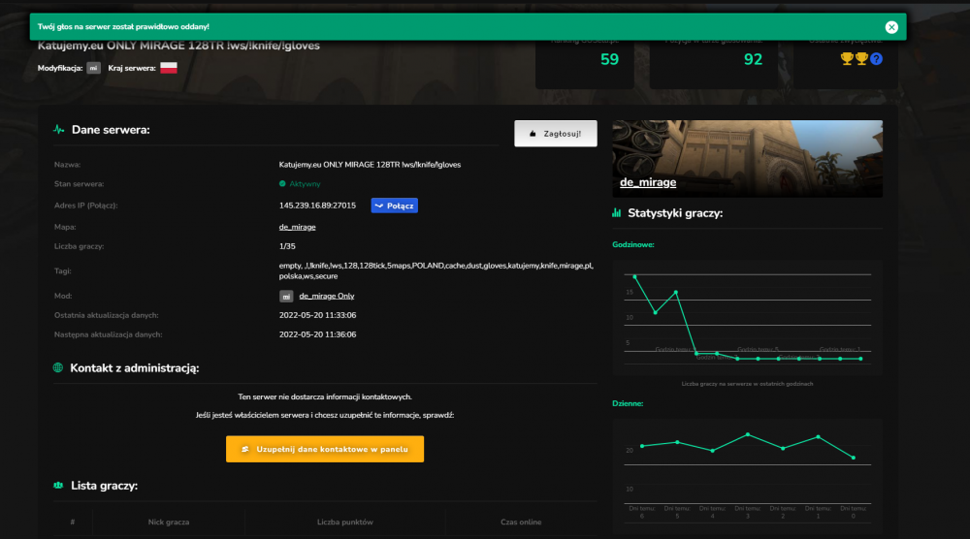Click last update timestamp 2022-05-20 11:33:06
Viewport: 970px width, 539px height.
click(317, 315)
